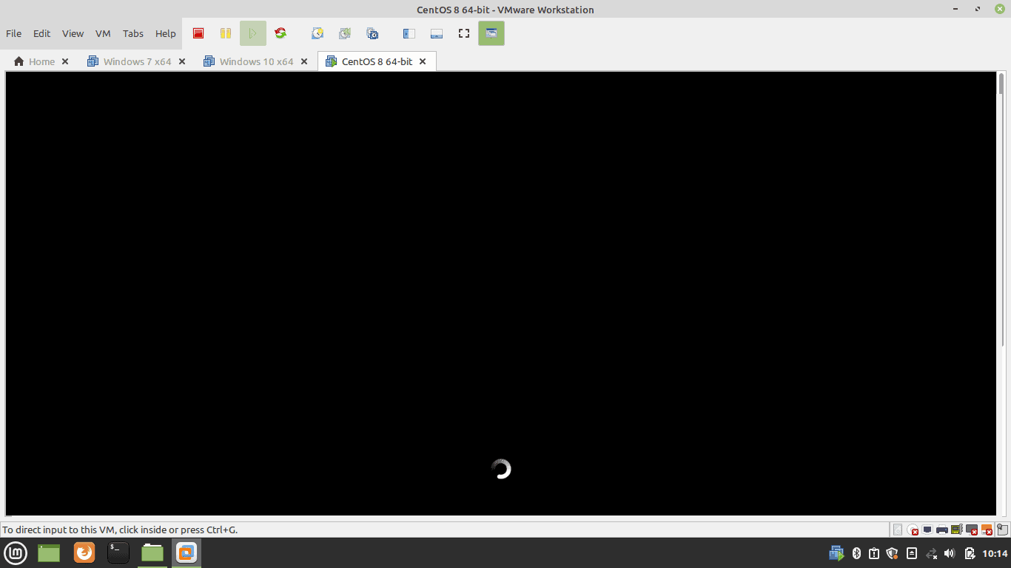Open the Files manager from the panel
1011x568 pixels.
[152, 552]
